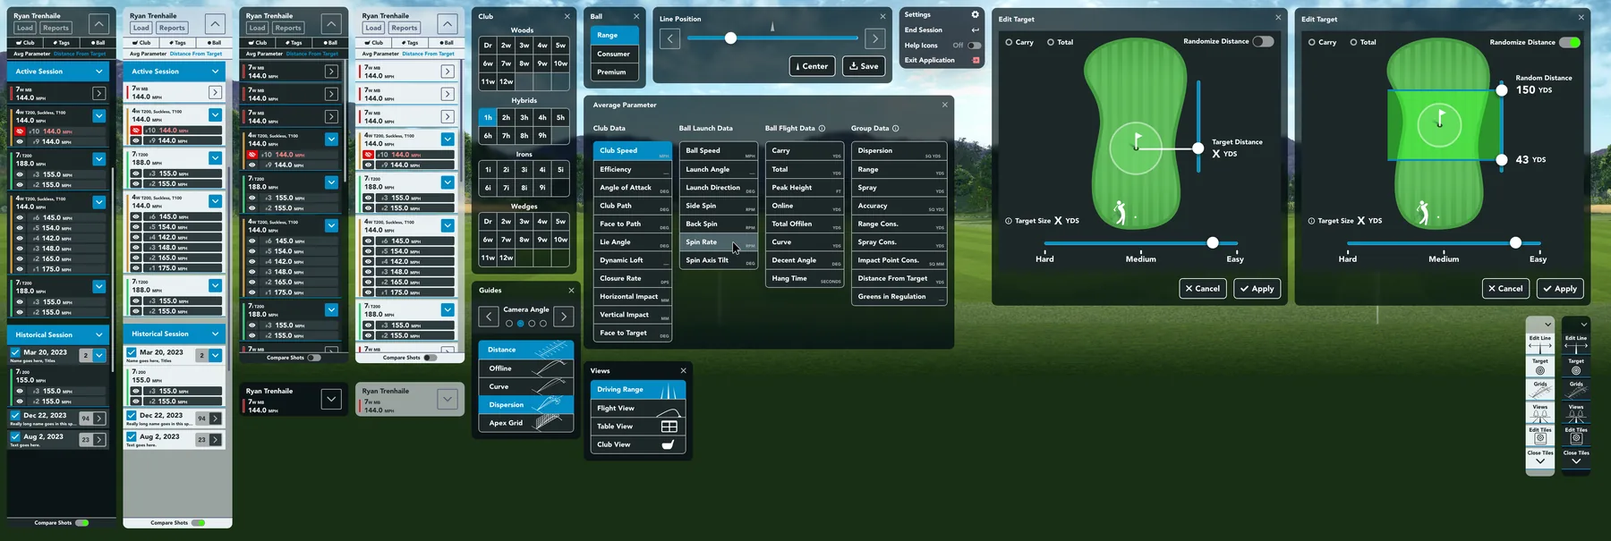The width and height of the screenshot is (1611, 541).
Task: Select the second Camera Angle dot
Action: (x=520, y=324)
